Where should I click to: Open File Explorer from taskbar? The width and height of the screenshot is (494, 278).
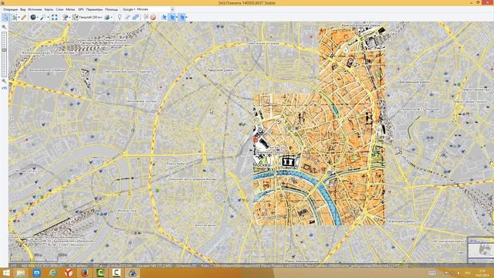(x=21, y=273)
